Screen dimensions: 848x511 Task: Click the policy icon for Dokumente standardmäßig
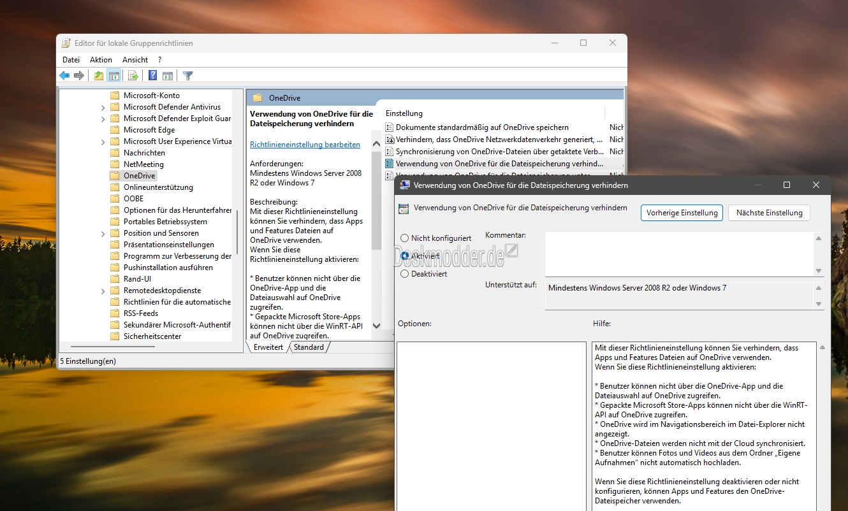click(390, 127)
